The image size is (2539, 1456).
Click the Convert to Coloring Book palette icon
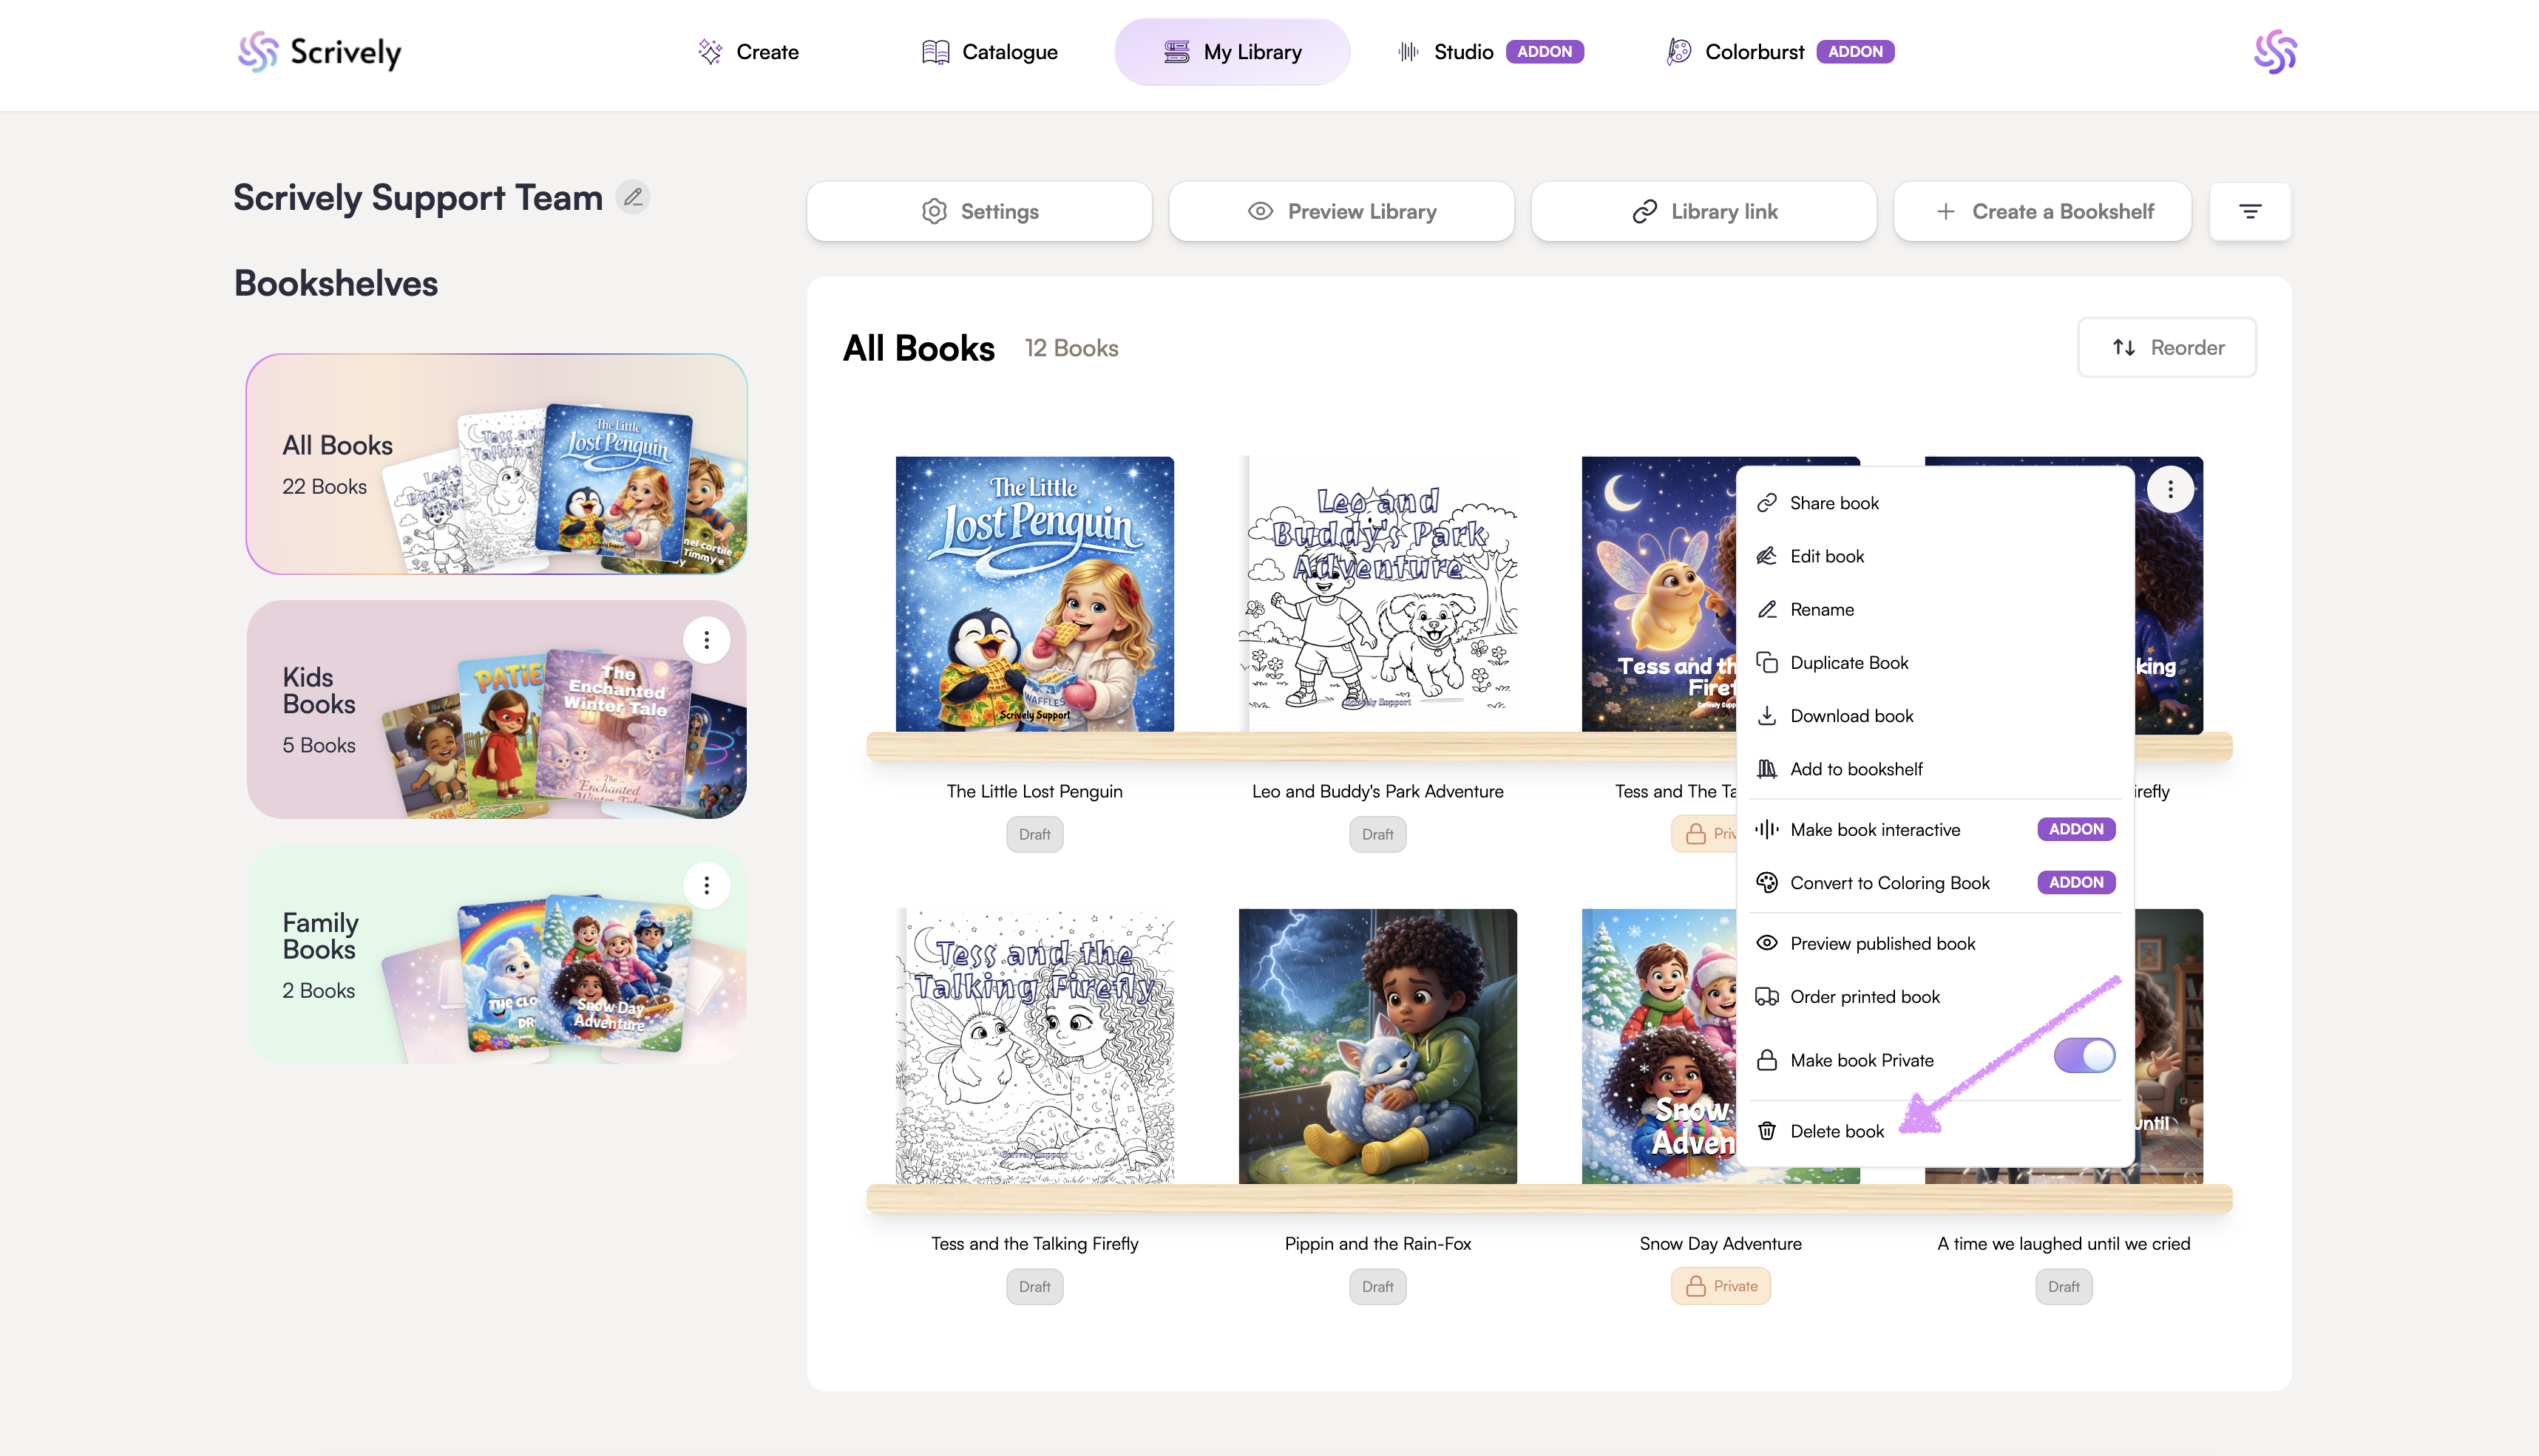click(x=1768, y=883)
